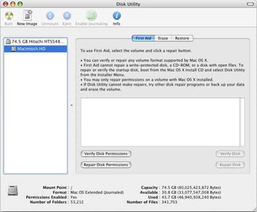Screen dimensions: 257x212
Task: Click the disk icon beside Mount Point info
Action: tap(13, 191)
